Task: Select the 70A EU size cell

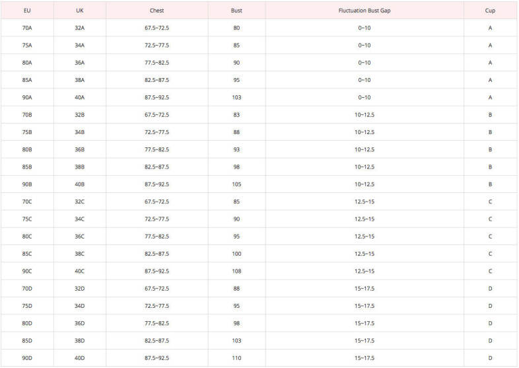Action: [x=27, y=28]
